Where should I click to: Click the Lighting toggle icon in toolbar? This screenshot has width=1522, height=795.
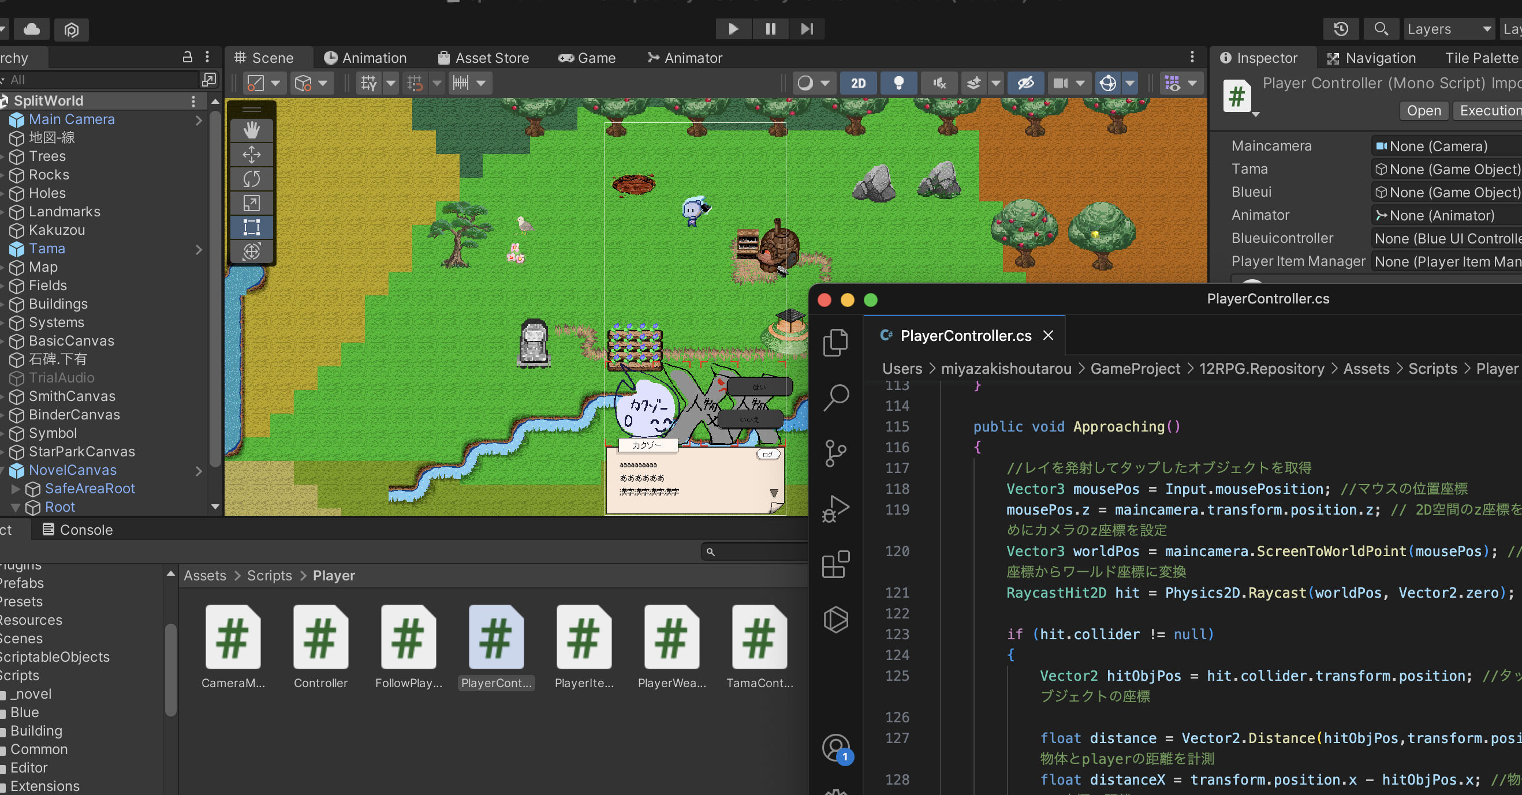898,85
